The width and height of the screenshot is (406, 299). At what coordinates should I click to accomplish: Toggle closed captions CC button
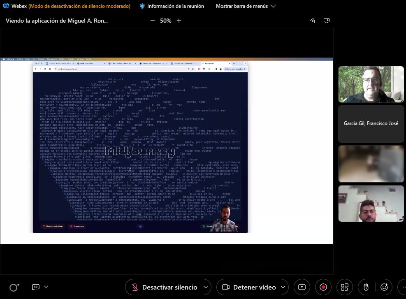[x=36, y=287]
